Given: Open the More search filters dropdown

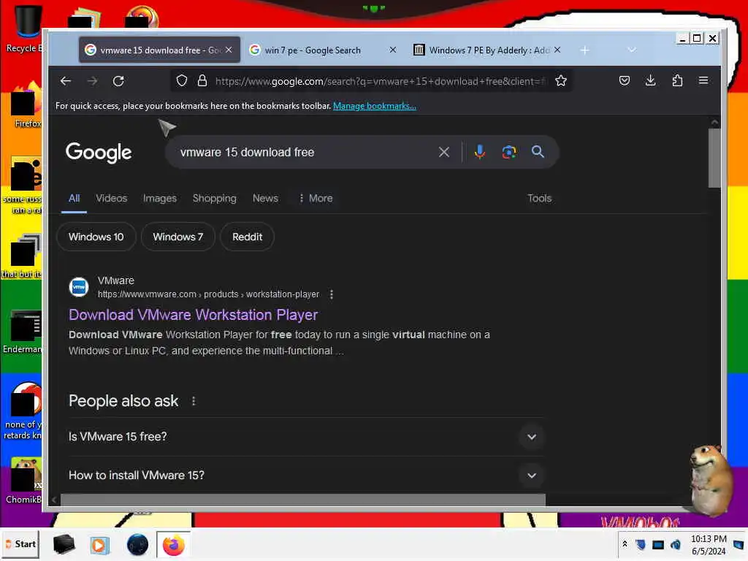Looking at the screenshot, I should (316, 199).
